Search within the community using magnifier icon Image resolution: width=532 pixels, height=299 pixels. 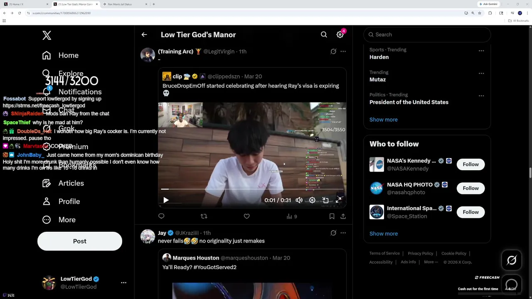(324, 35)
